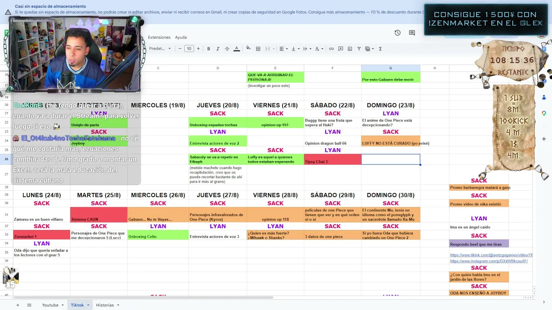Open the tiktok.com video link

coord(491,255)
